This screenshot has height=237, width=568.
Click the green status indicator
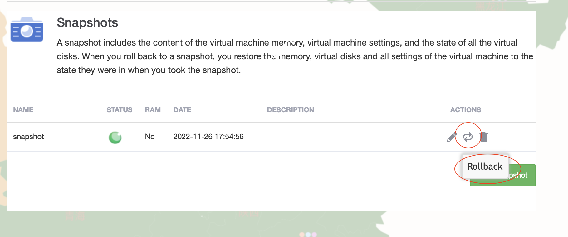[x=115, y=137]
